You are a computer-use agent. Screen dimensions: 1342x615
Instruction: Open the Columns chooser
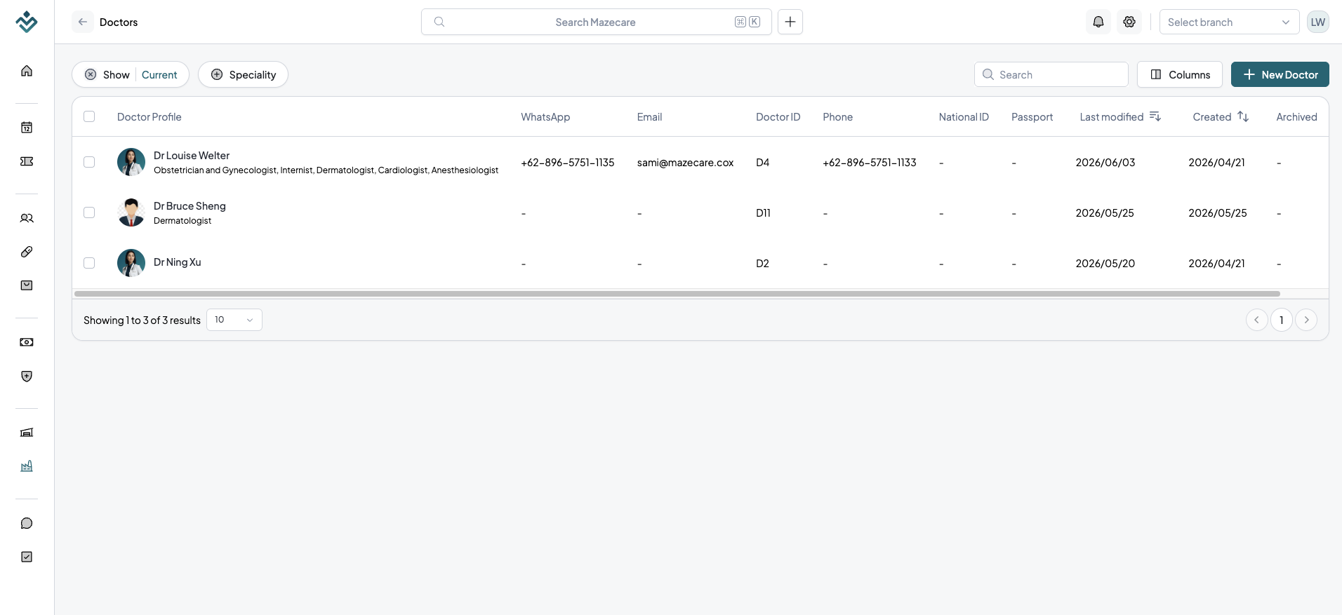[1180, 75]
